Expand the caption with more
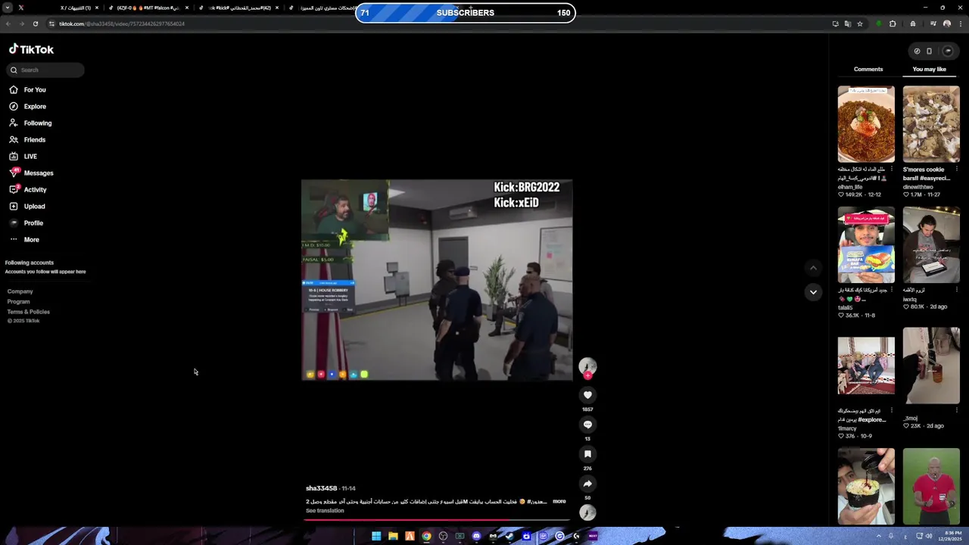 click(x=559, y=501)
